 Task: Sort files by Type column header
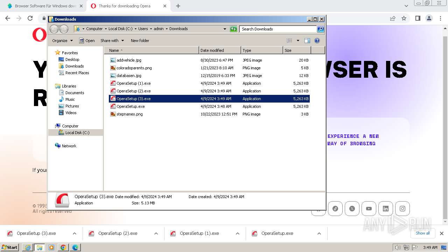pyautogui.click(x=262, y=50)
